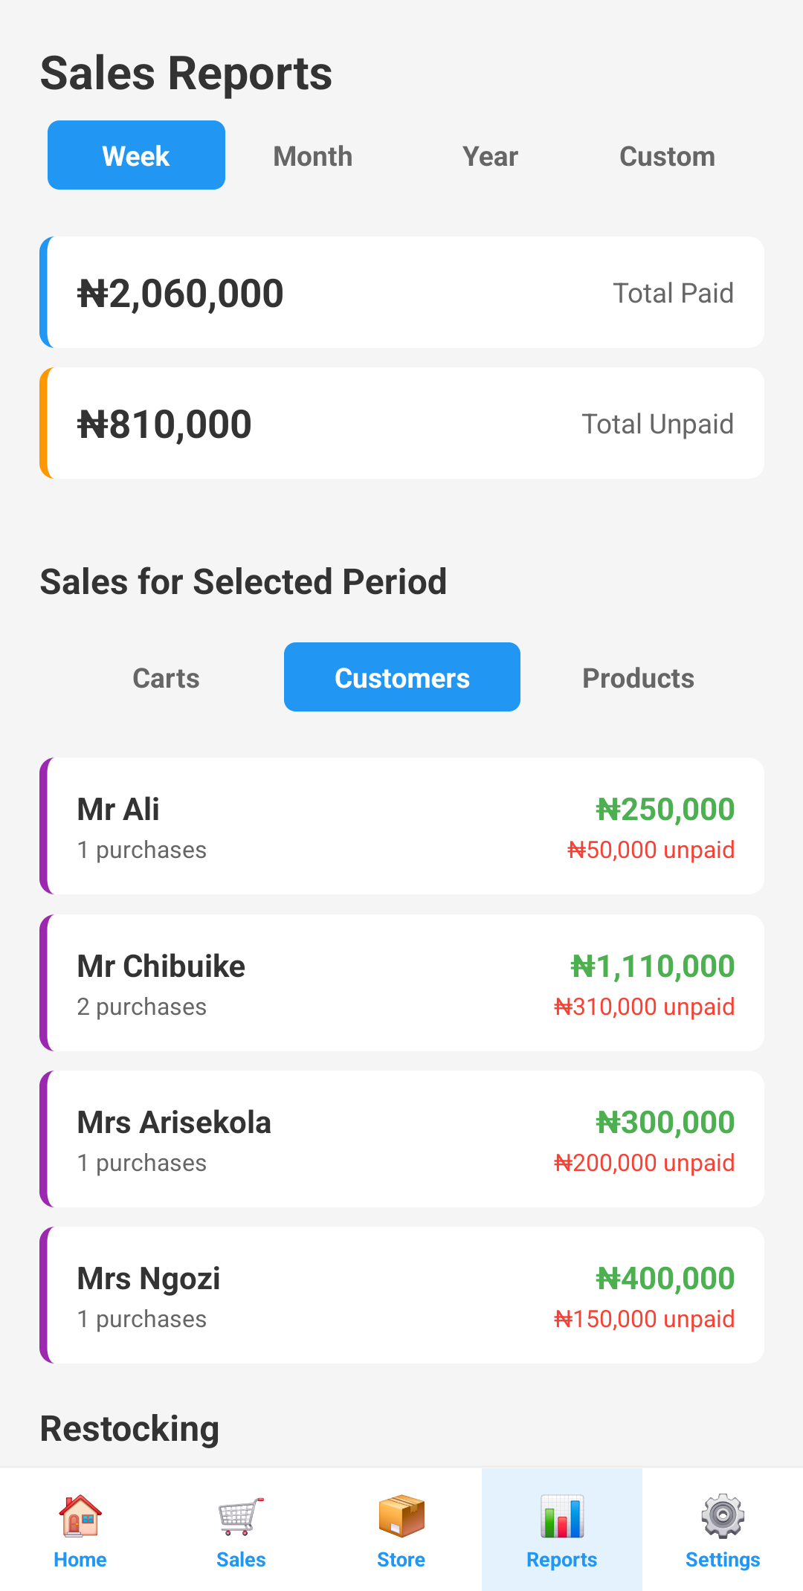The width and height of the screenshot is (803, 1591).
Task: Show the Year sales report
Action: (x=490, y=156)
